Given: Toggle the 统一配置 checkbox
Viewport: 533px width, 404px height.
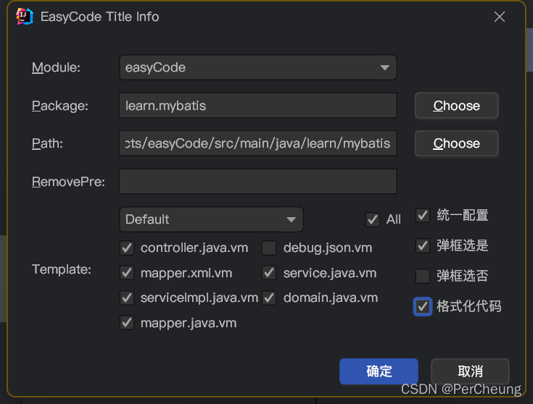Looking at the screenshot, I should [423, 216].
